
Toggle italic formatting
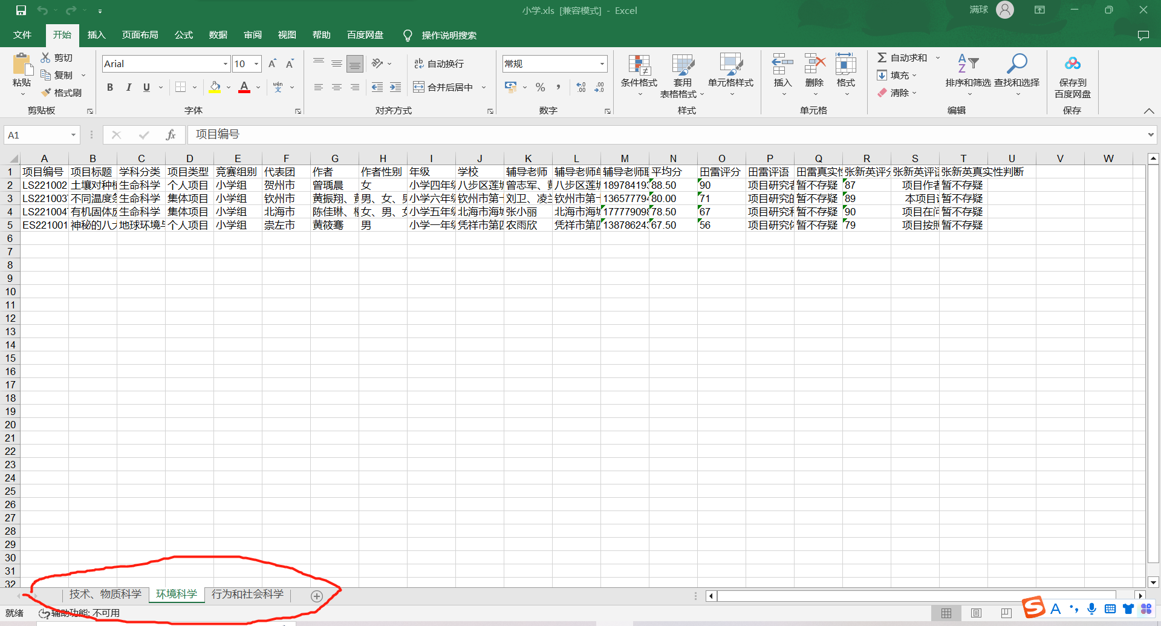coord(128,87)
